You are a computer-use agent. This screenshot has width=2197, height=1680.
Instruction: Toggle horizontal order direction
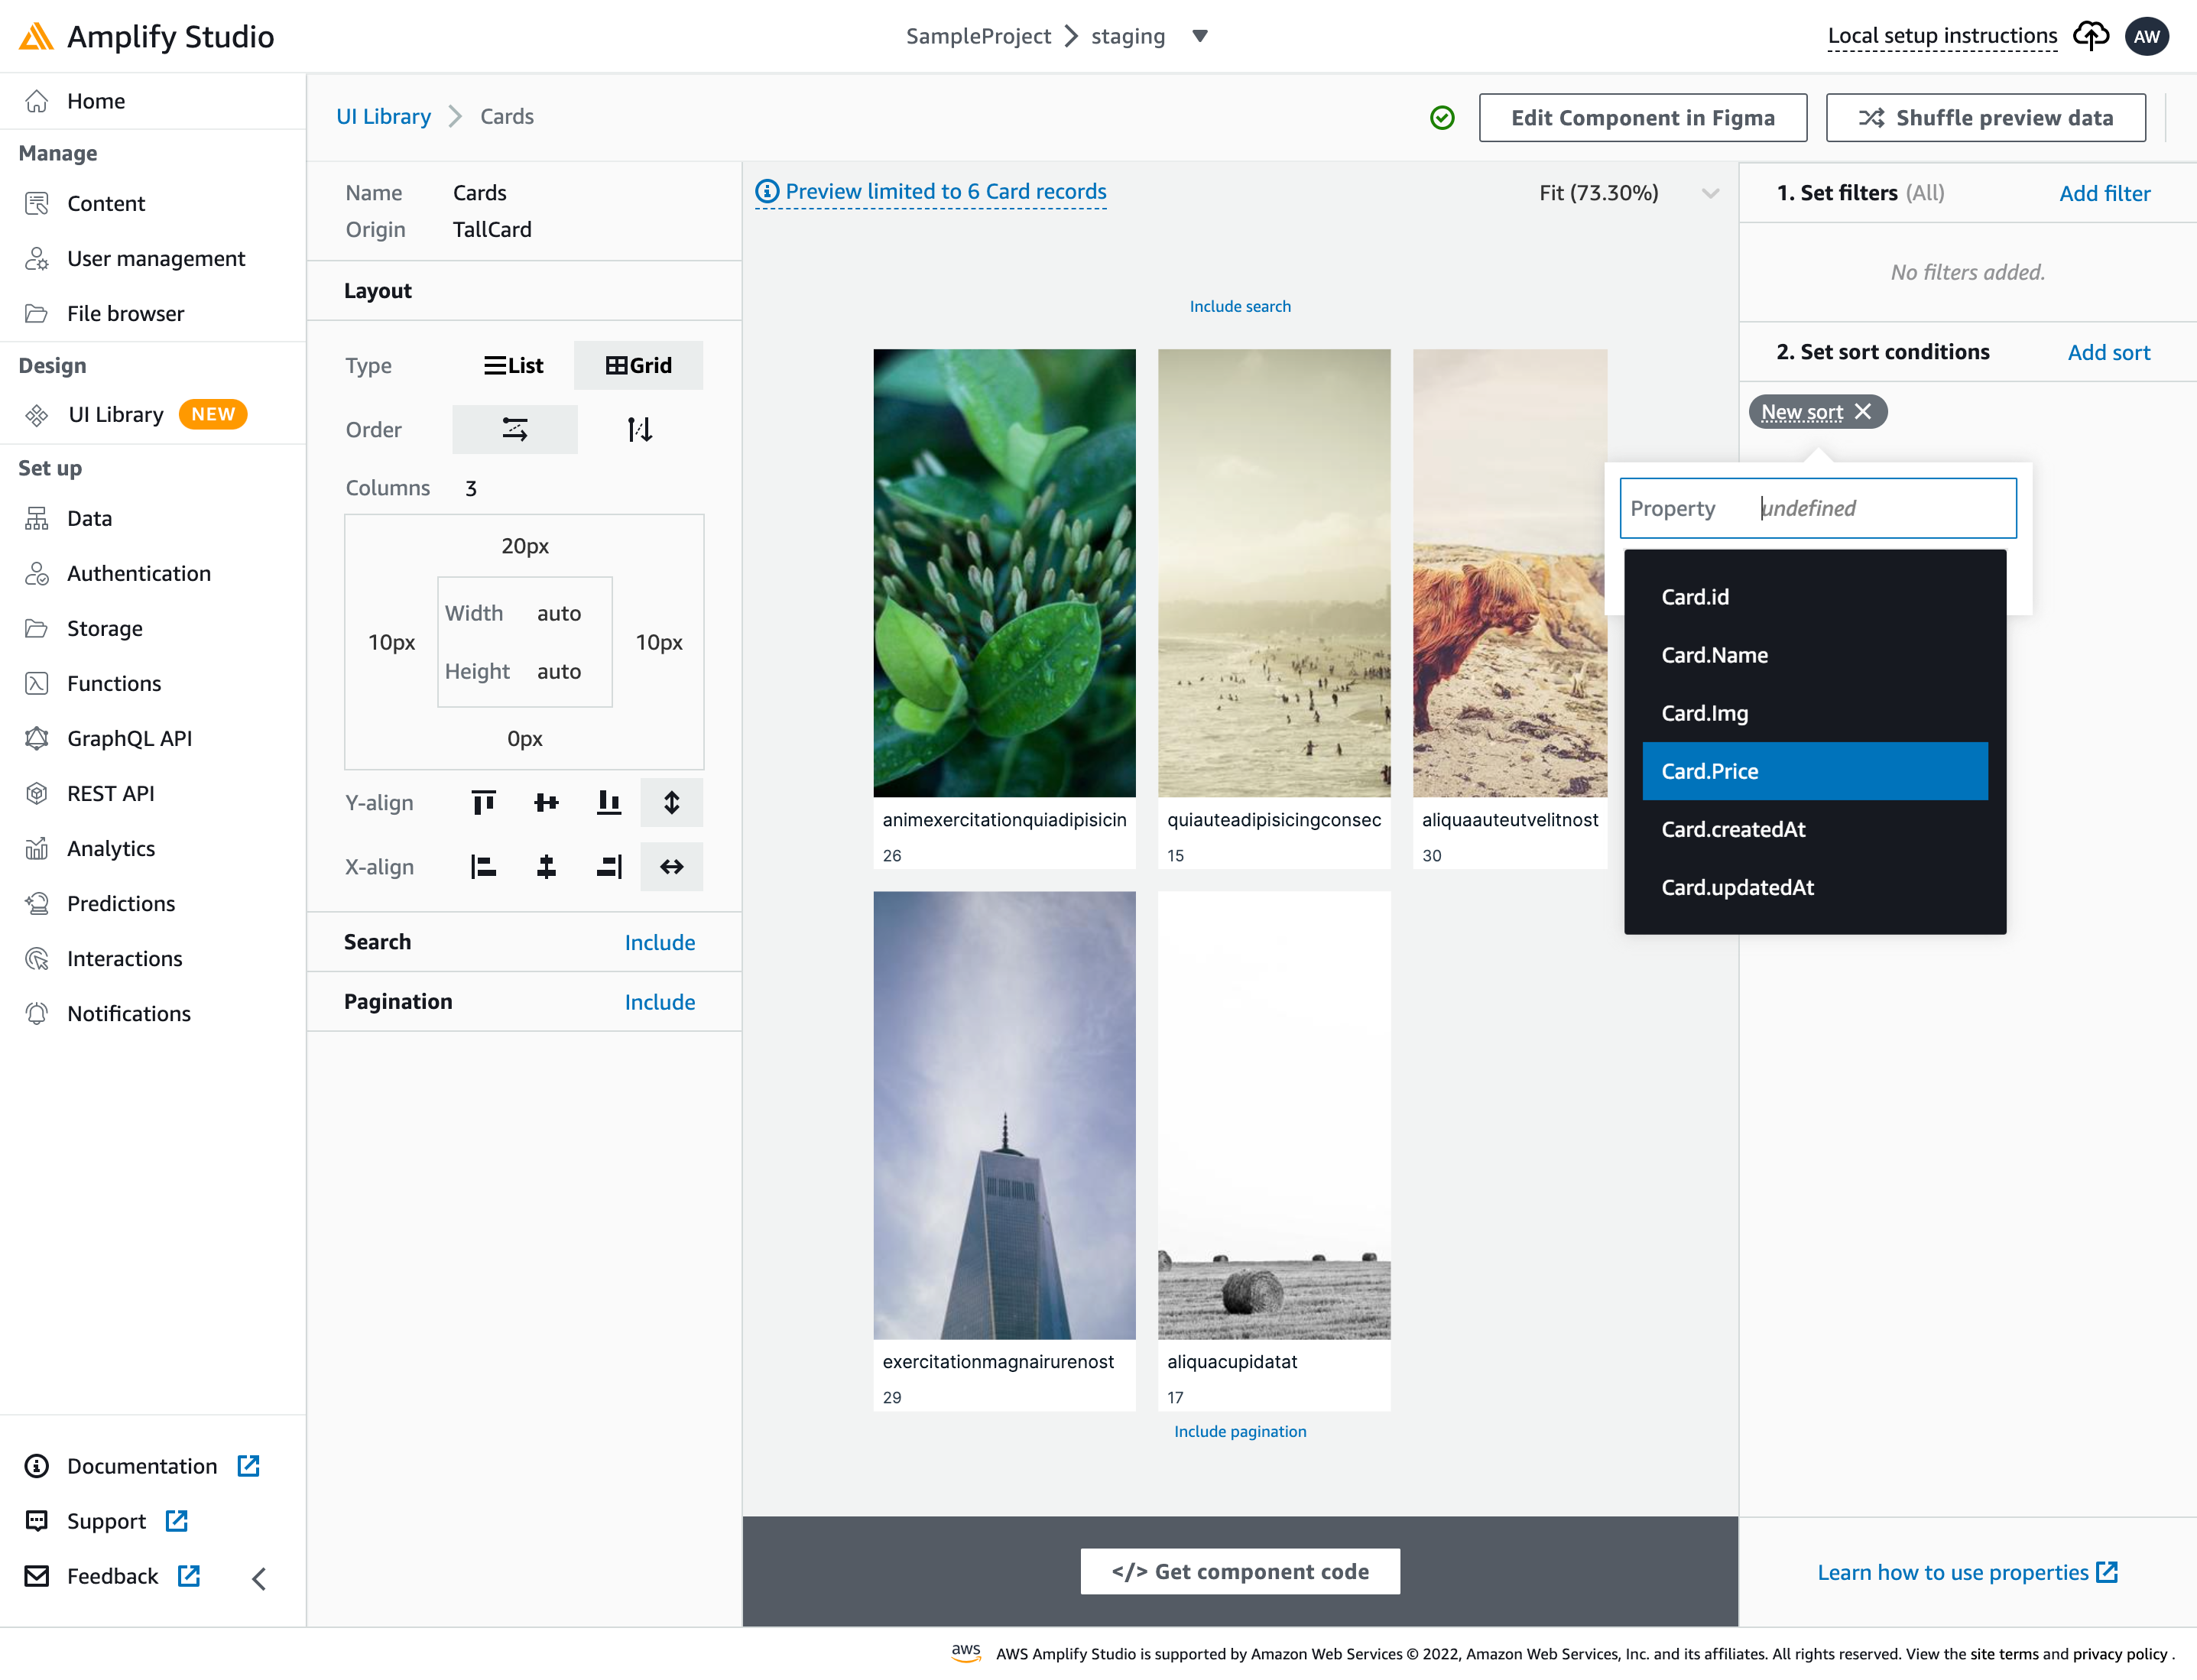515,429
